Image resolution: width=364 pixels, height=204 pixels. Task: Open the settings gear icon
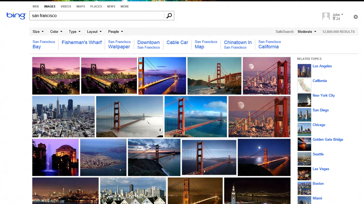coord(355,17)
